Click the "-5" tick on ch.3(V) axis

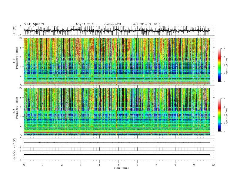click(x=21, y=148)
